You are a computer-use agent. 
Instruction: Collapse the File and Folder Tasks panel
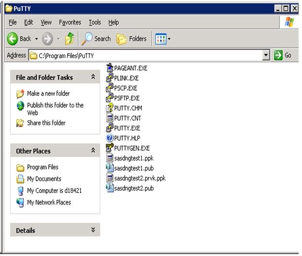93,77
